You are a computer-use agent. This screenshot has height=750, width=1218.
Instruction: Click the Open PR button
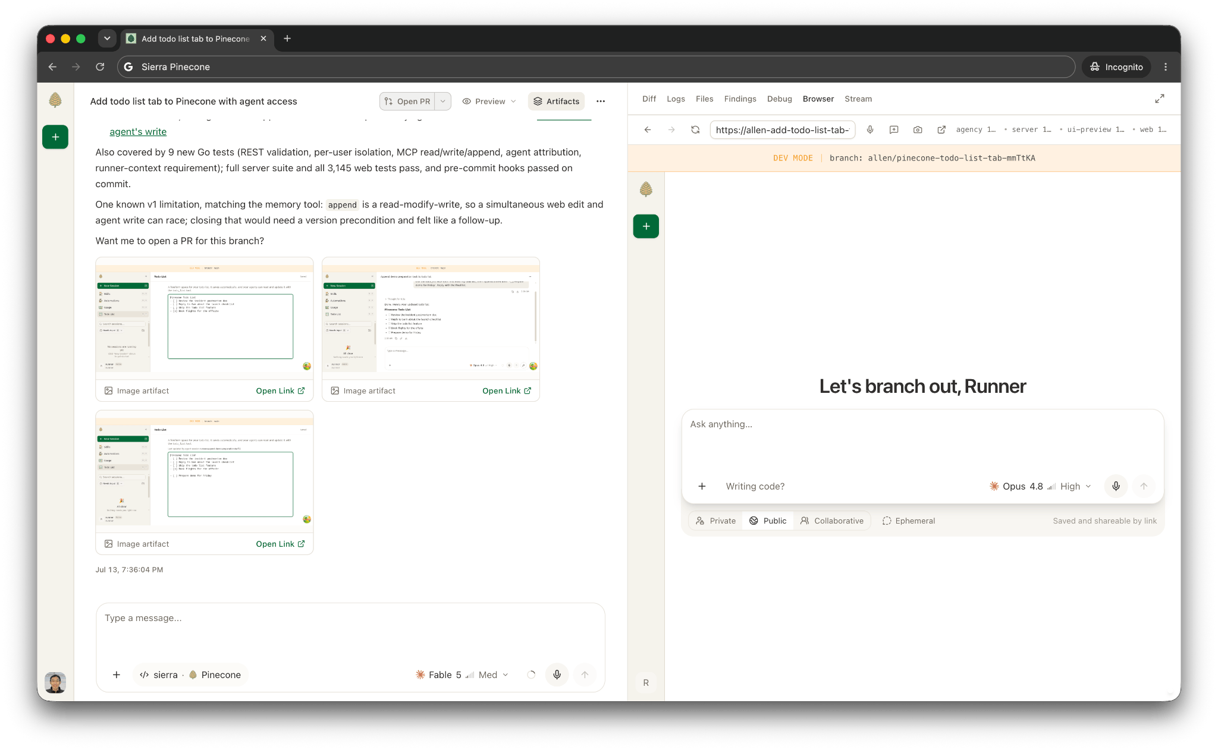click(407, 101)
